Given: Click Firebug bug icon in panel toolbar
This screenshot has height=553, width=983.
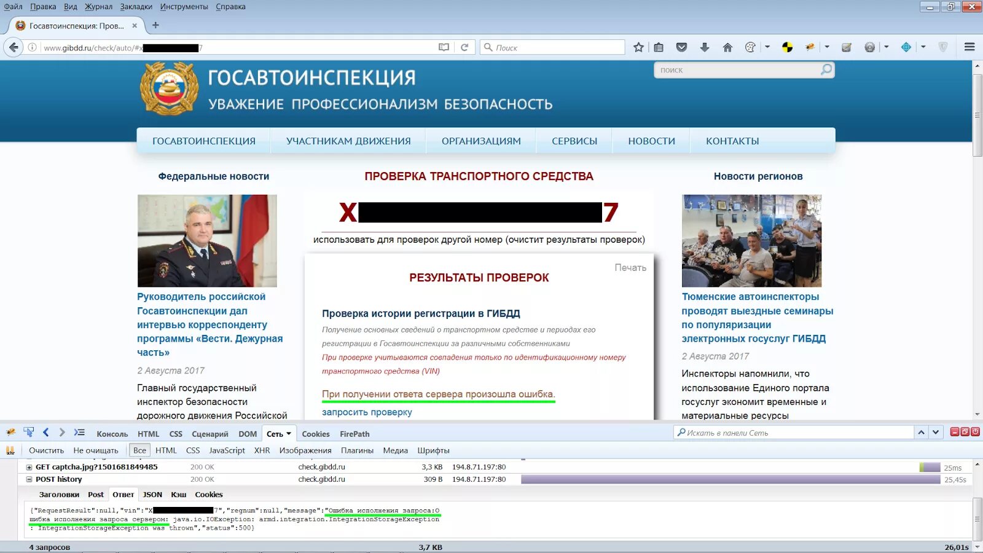Looking at the screenshot, I should (10, 433).
